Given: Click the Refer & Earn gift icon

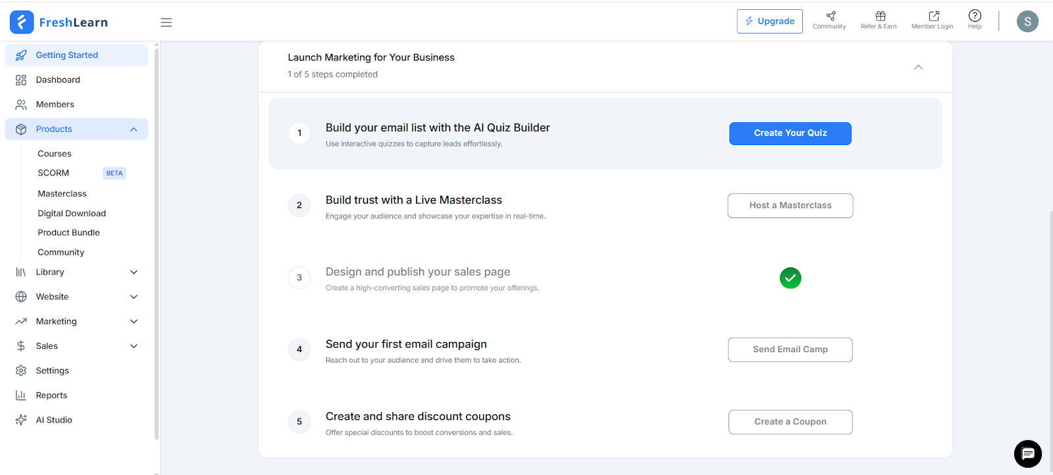Looking at the screenshot, I should (880, 16).
